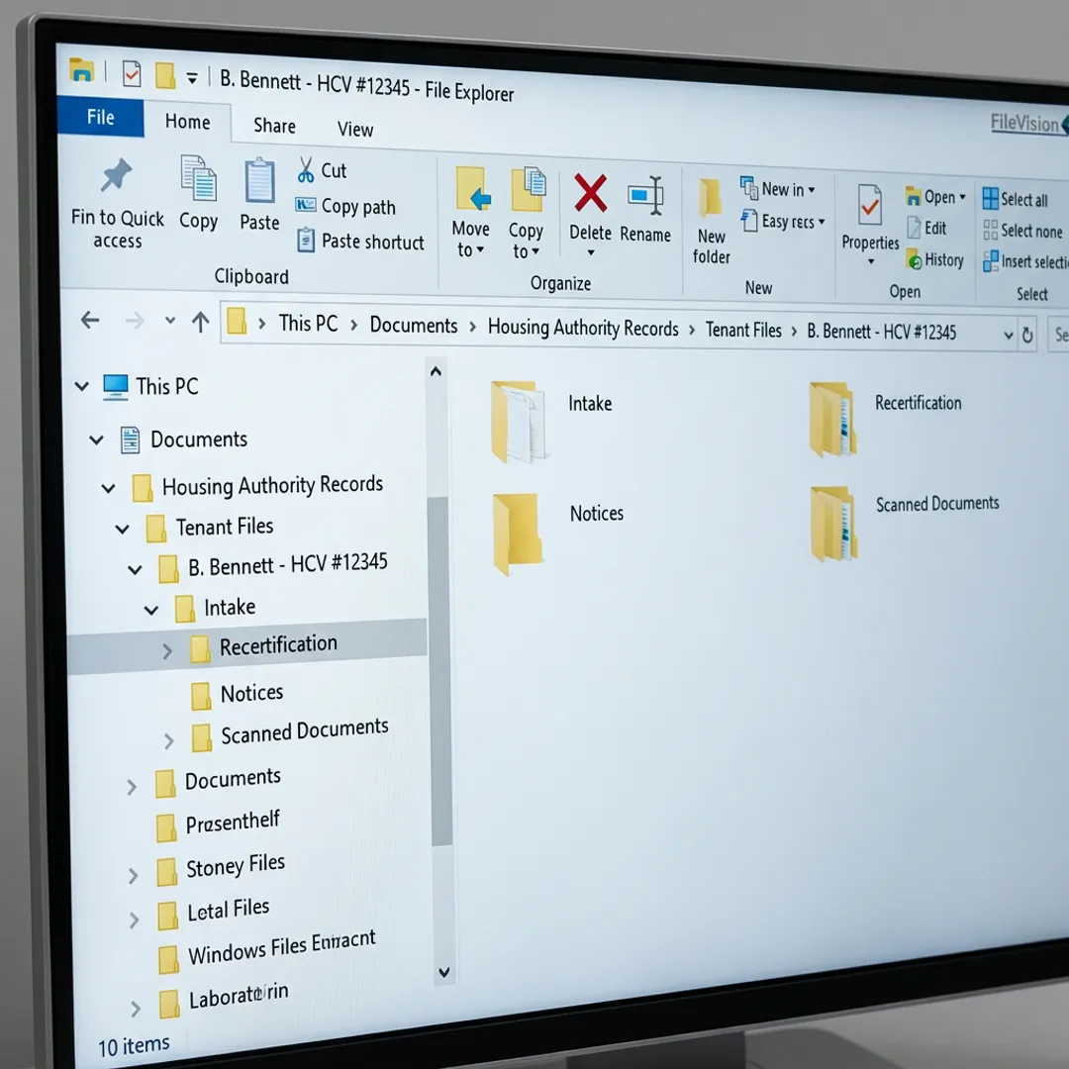1069x1069 pixels.
Task: Go back with the left arrow
Action: tap(90, 320)
